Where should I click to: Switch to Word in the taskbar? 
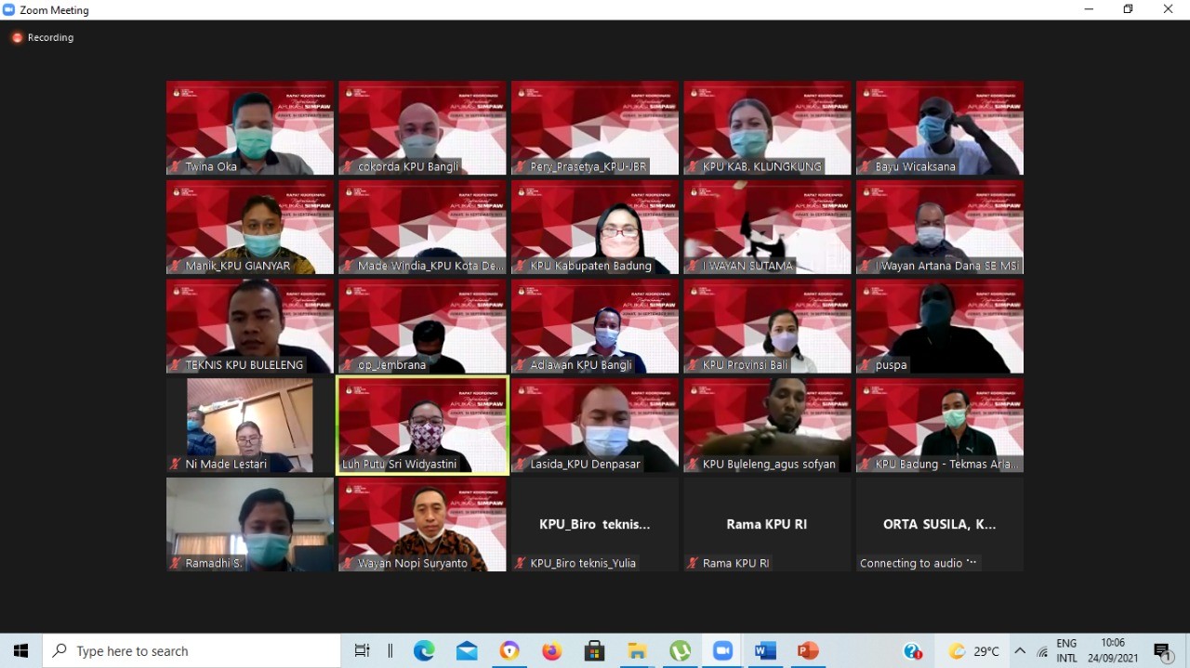(765, 651)
